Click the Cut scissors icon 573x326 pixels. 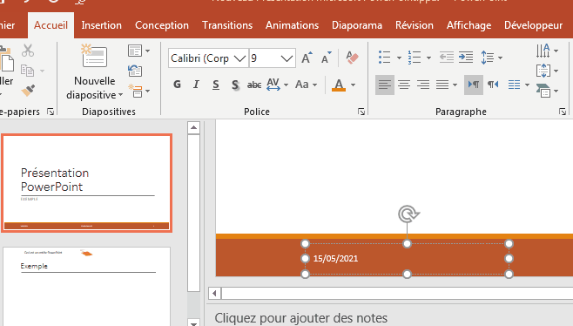click(28, 51)
